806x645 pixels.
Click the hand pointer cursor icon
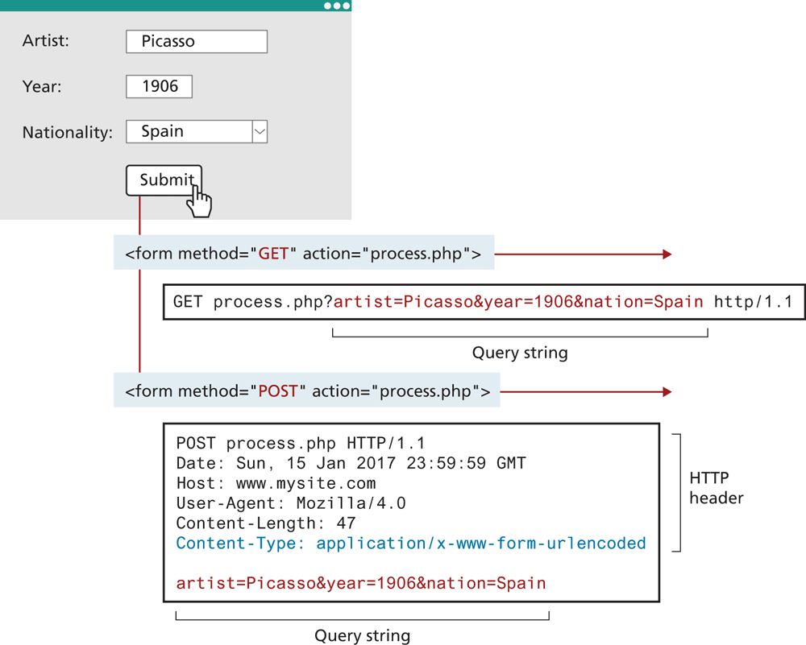click(198, 201)
